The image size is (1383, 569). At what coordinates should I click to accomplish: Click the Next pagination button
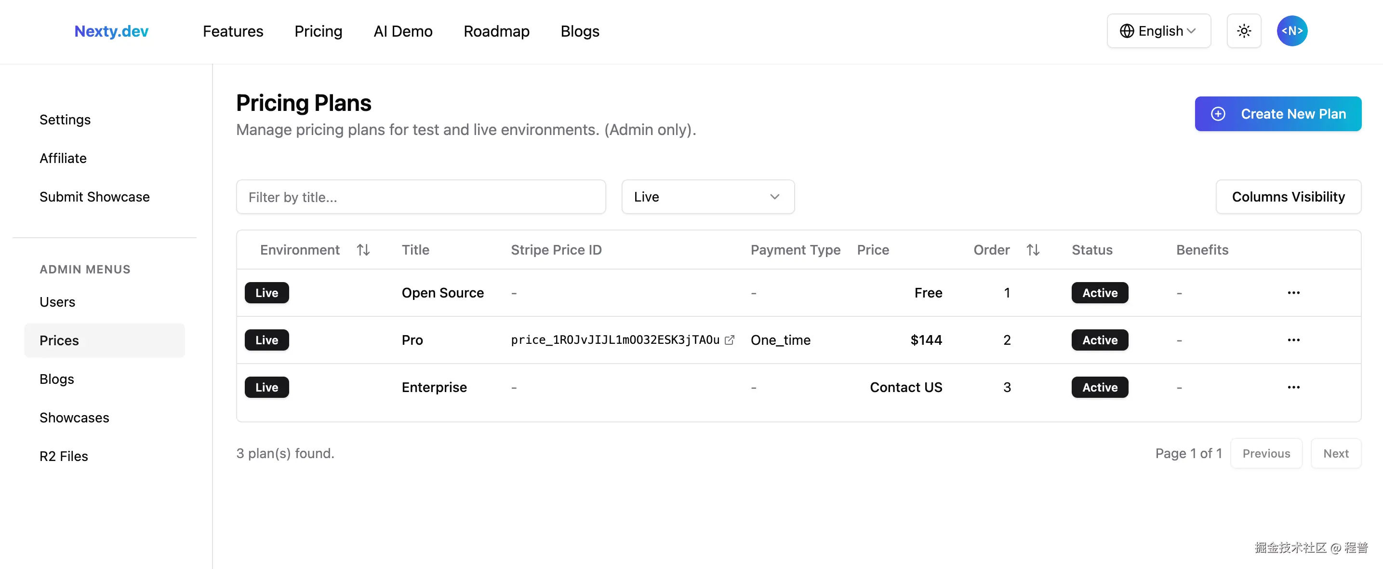click(1336, 453)
